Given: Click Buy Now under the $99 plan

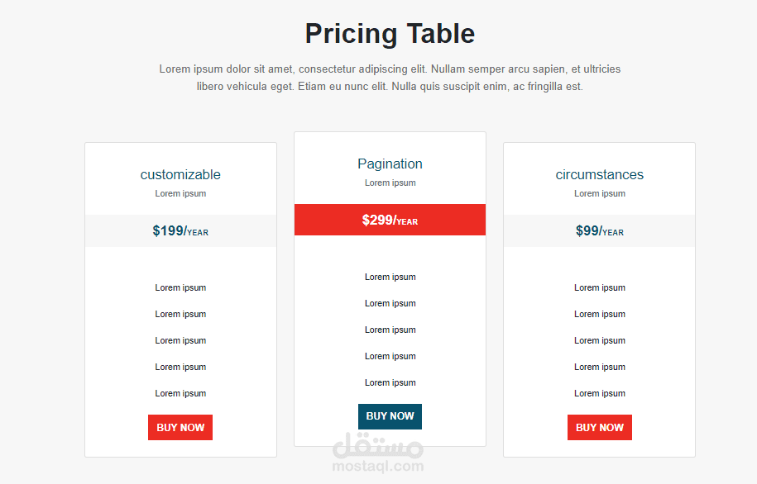Looking at the screenshot, I should [600, 428].
